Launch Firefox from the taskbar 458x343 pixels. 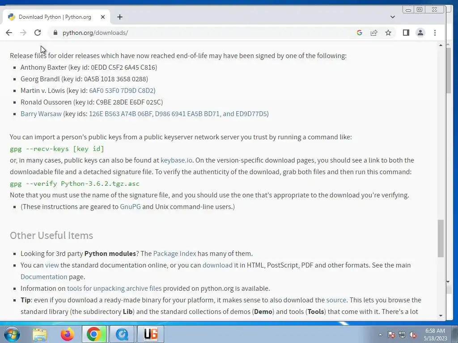(x=67, y=334)
